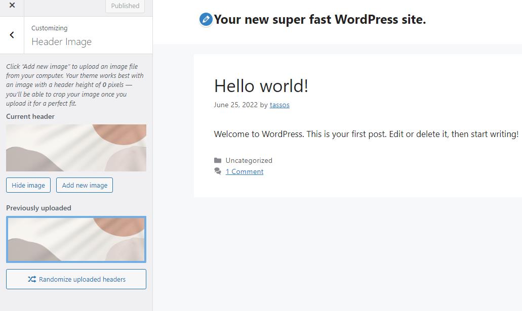Image resolution: width=522 pixels, height=311 pixels.
Task: Click the Customizing label above Header Image
Action: pyautogui.click(x=49, y=28)
